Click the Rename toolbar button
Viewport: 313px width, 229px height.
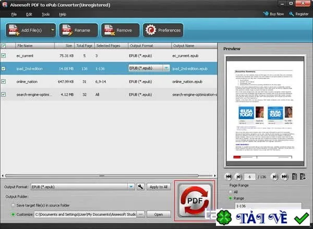point(79,30)
